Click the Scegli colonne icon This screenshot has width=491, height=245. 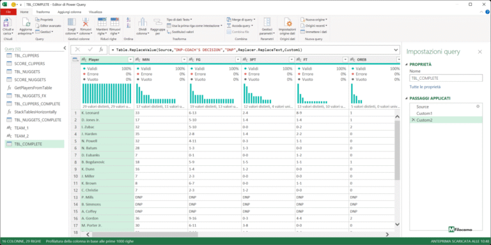click(72, 22)
